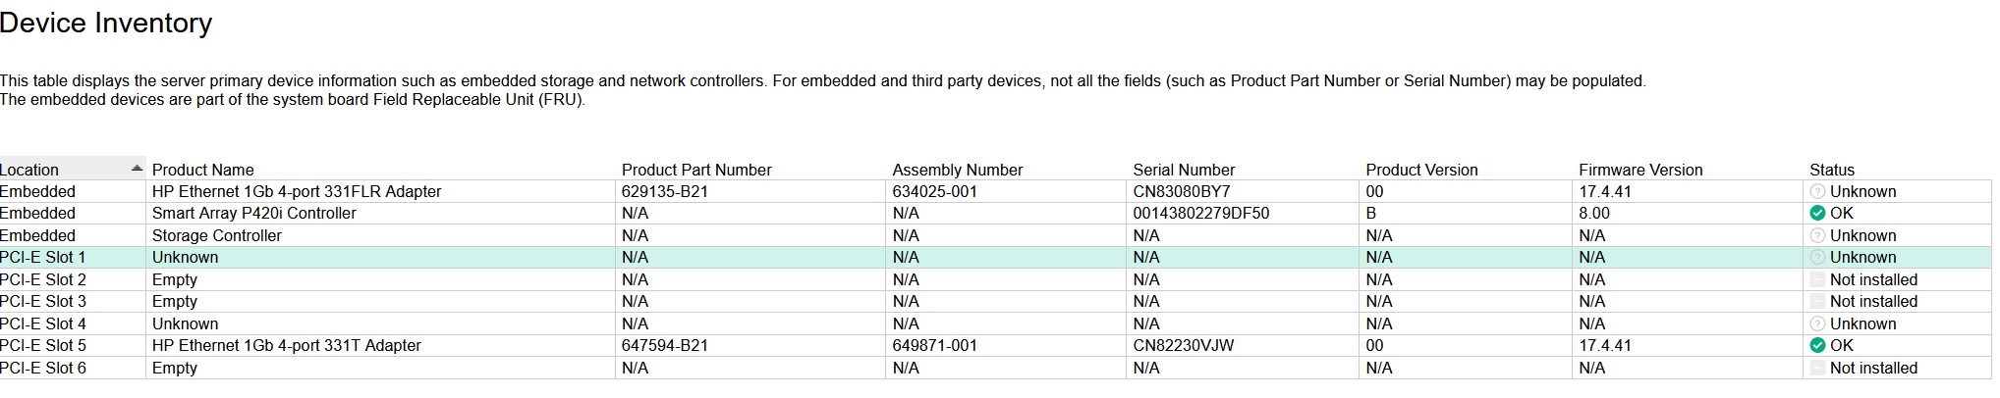
Task: Click Unknown status icon for Storage Controller row
Action: coord(1817,236)
